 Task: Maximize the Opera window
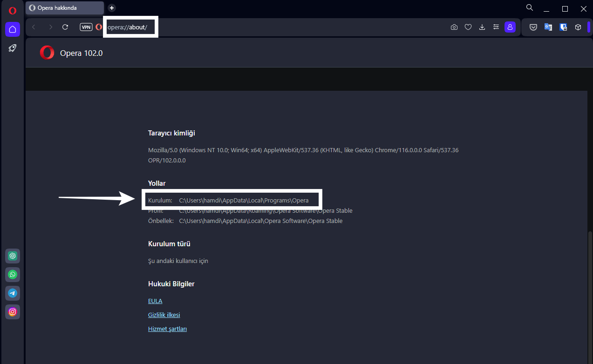click(565, 9)
